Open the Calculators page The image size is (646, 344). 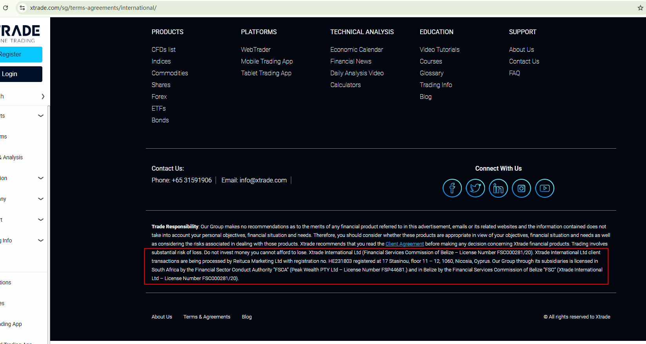coord(345,85)
